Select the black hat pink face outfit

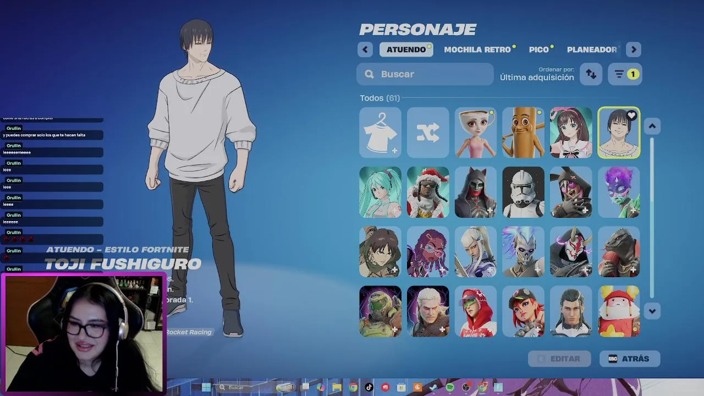click(x=571, y=192)
